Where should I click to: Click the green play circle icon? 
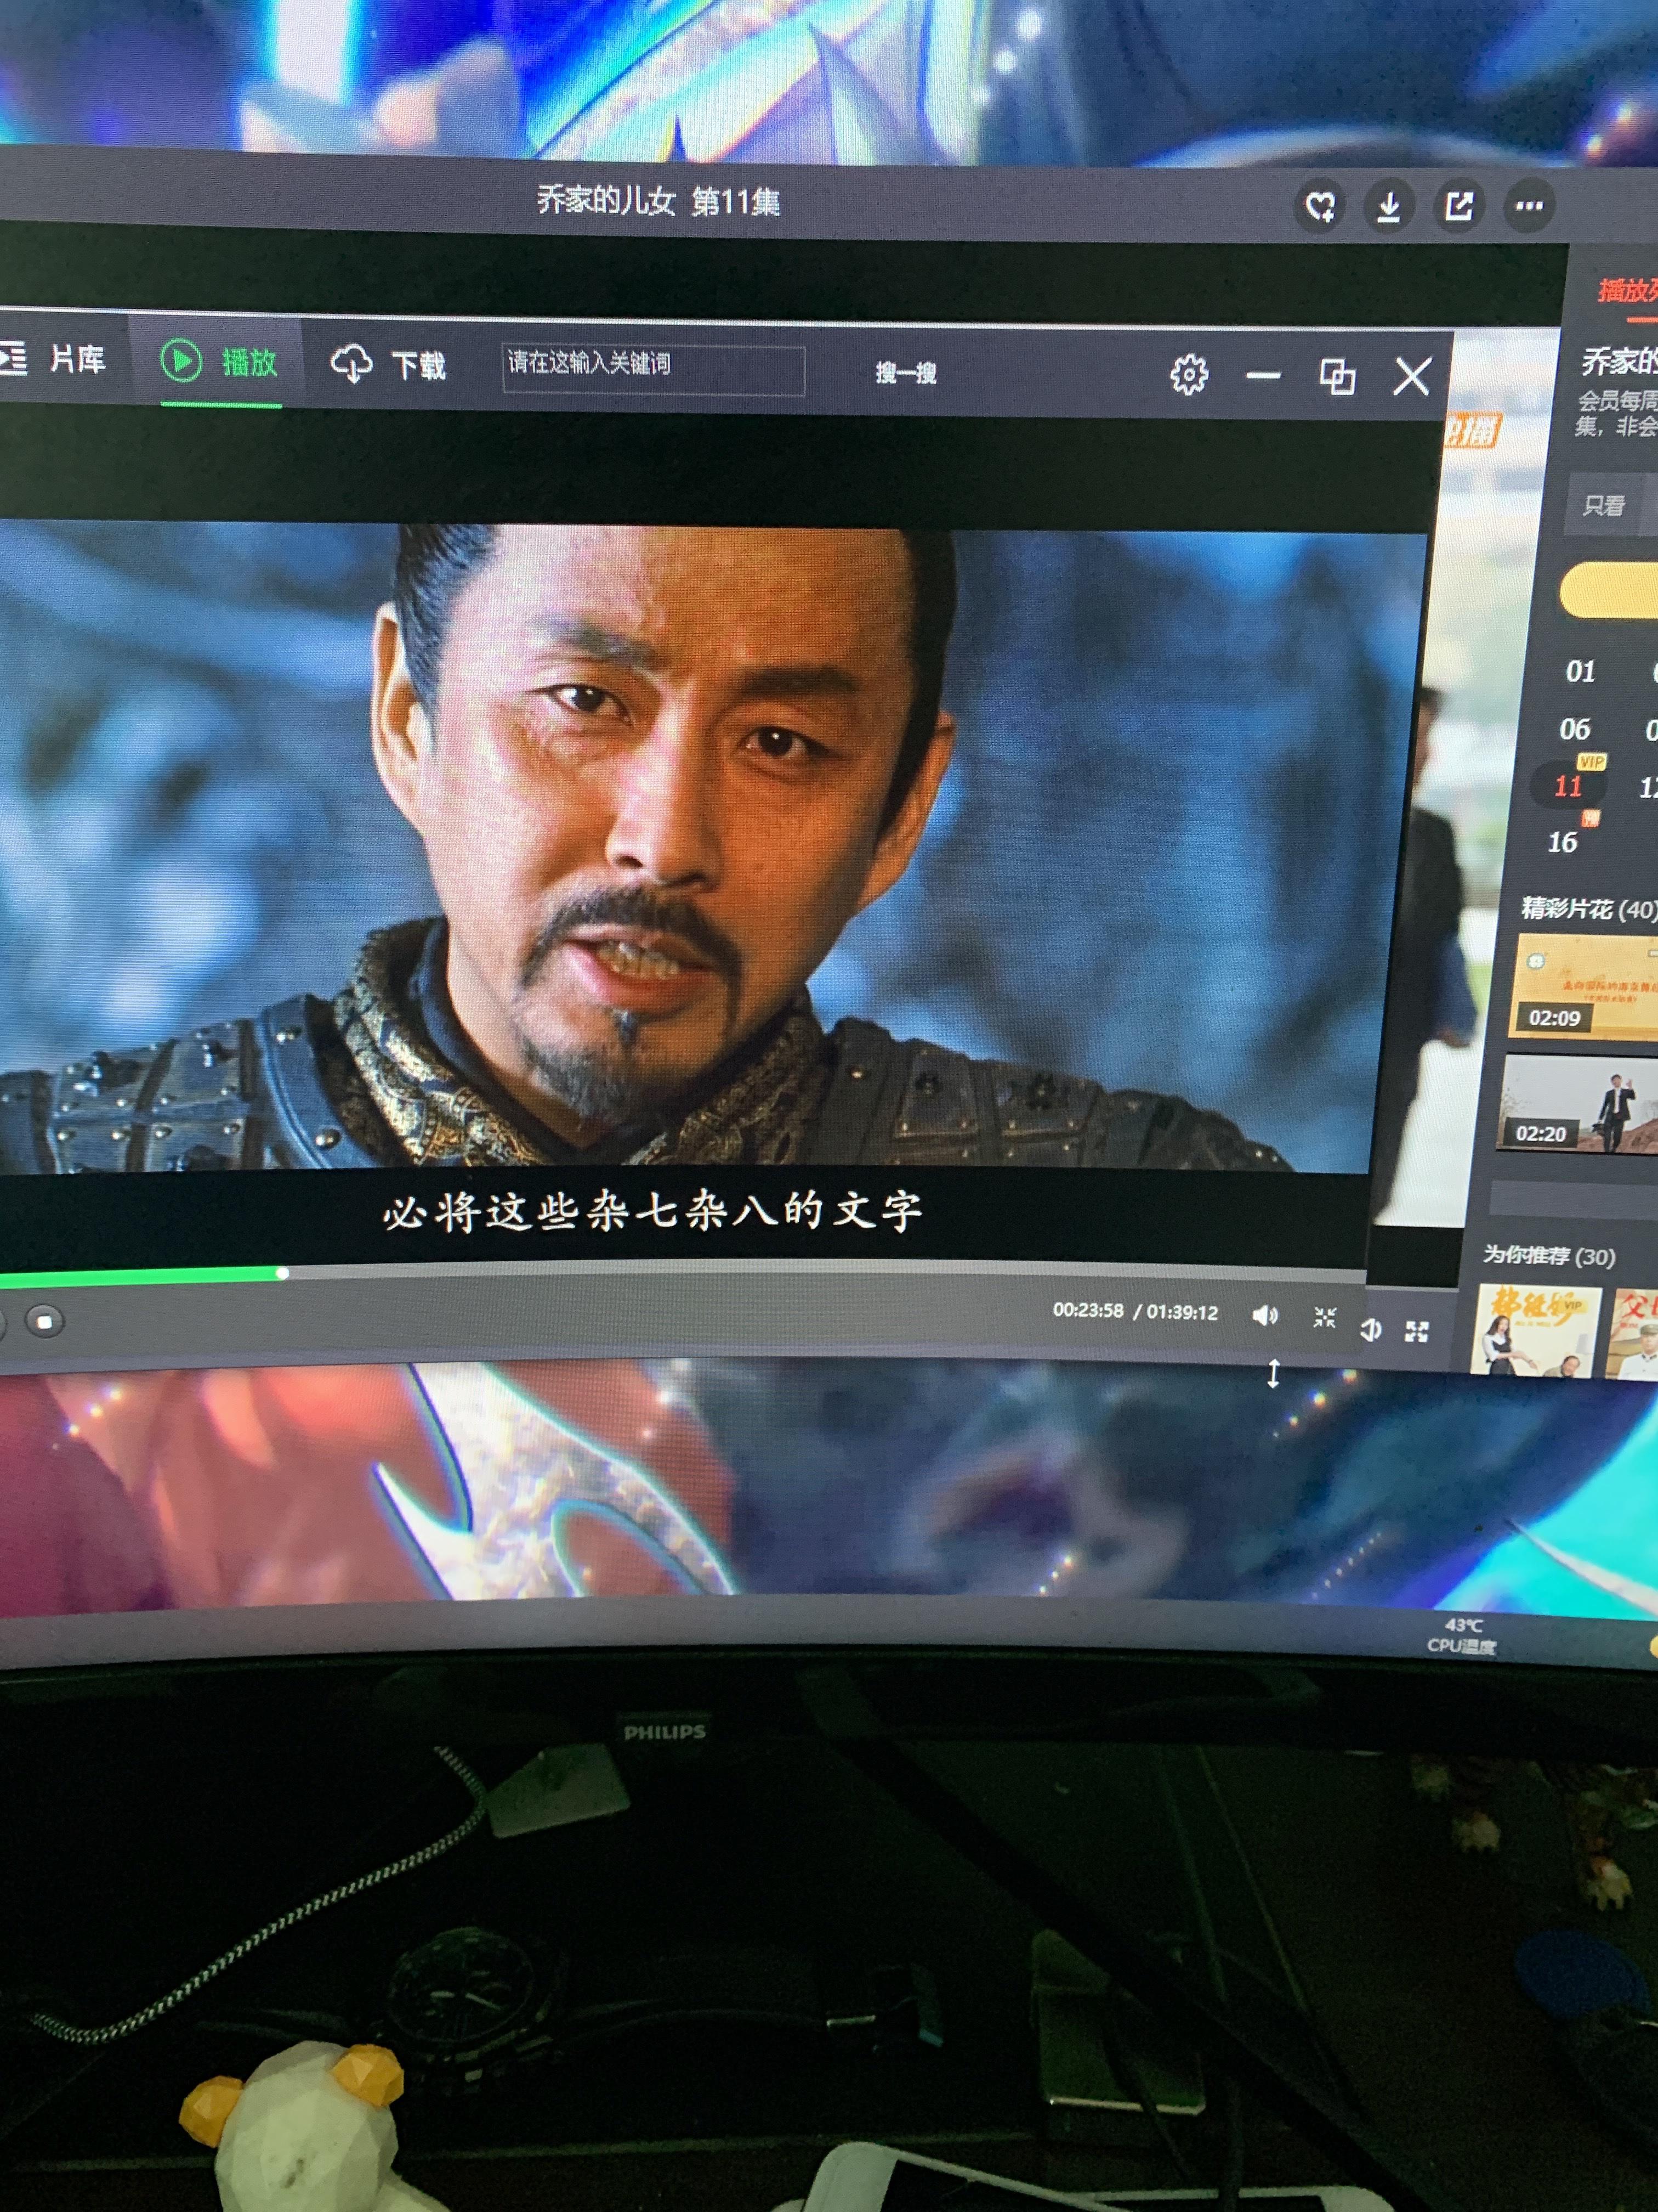coord(181,360)
